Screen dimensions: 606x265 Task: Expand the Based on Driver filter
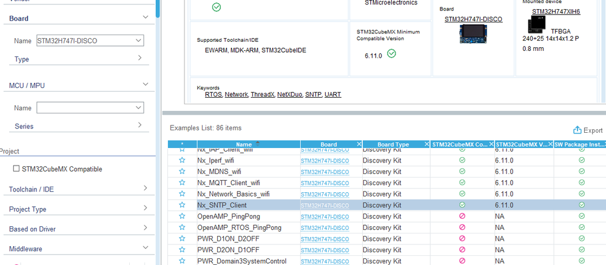[146, 228]
